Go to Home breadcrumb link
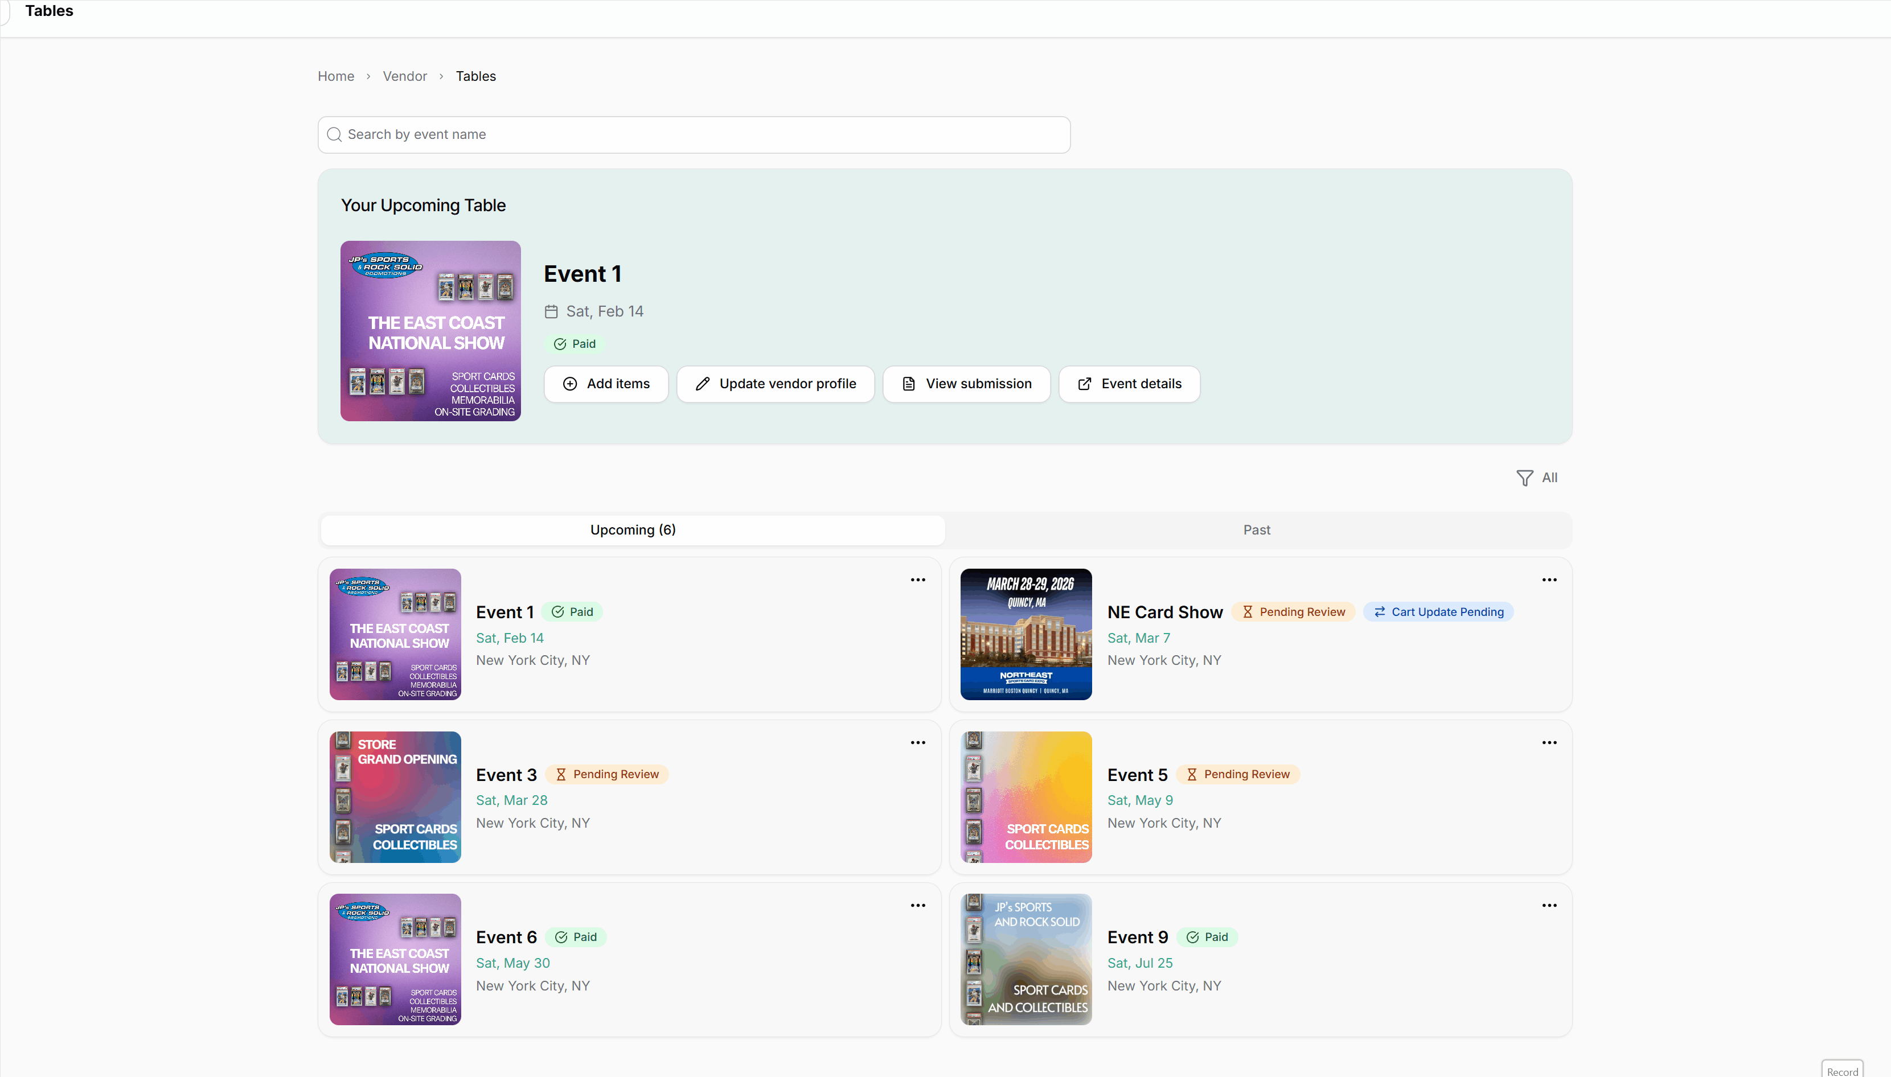This screenshot has height=1077, width=1891. (336, 76)
